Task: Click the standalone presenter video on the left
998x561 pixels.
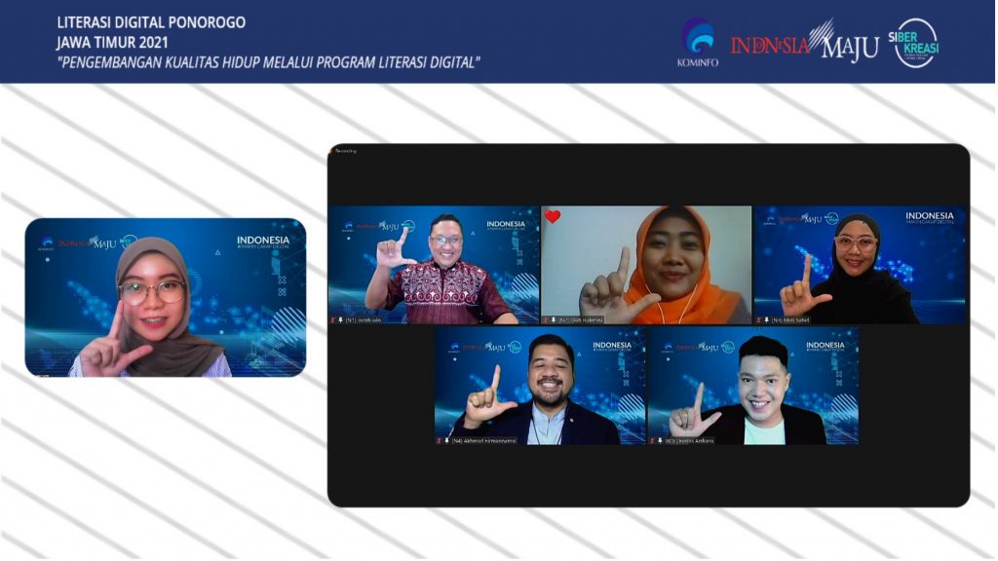Action: click(166, 297)
